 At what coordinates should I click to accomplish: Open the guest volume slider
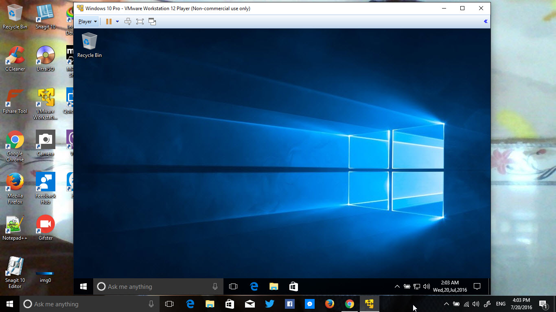point(426,286)
